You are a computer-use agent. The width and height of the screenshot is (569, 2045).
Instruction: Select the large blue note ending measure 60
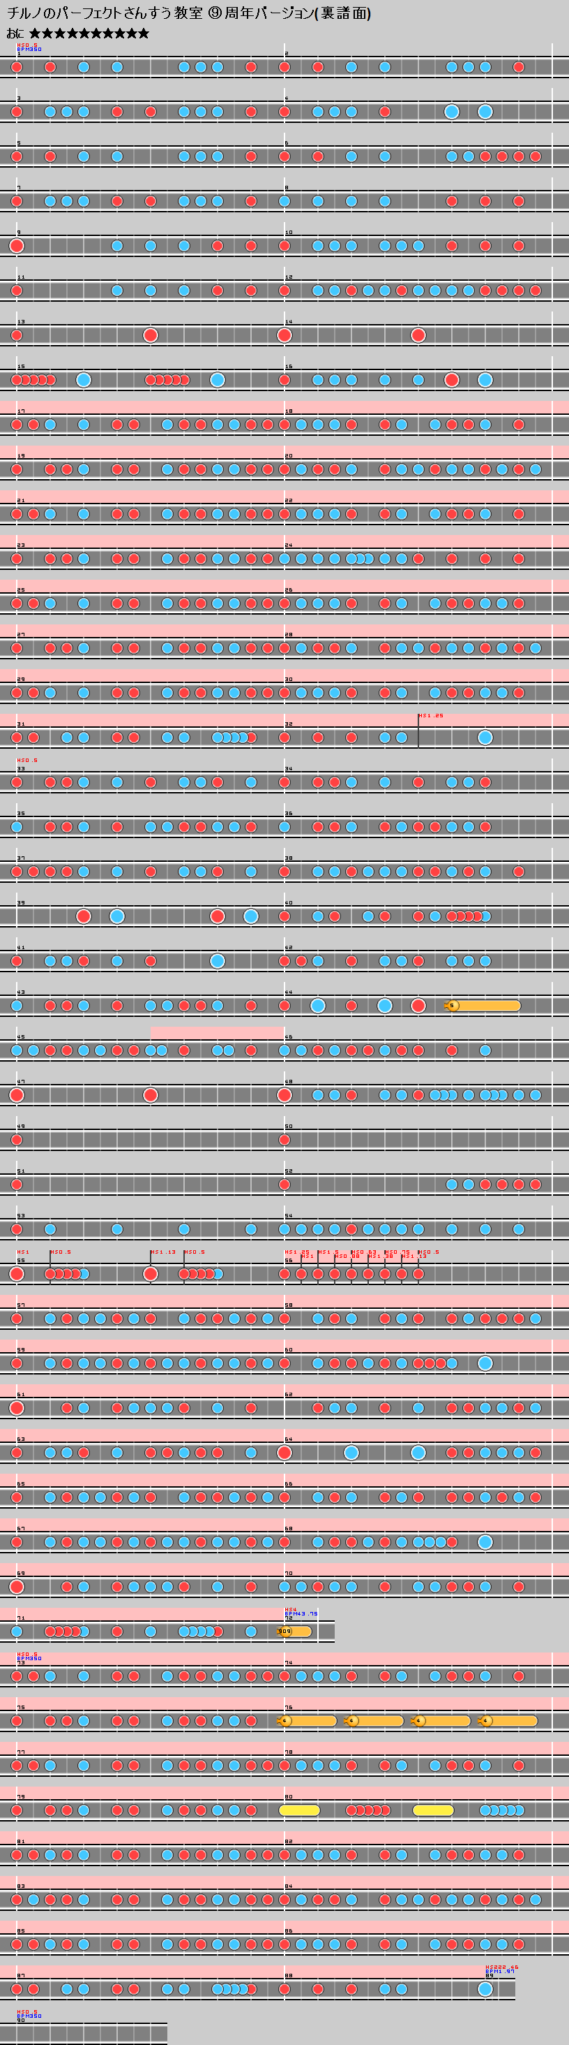485,1364
